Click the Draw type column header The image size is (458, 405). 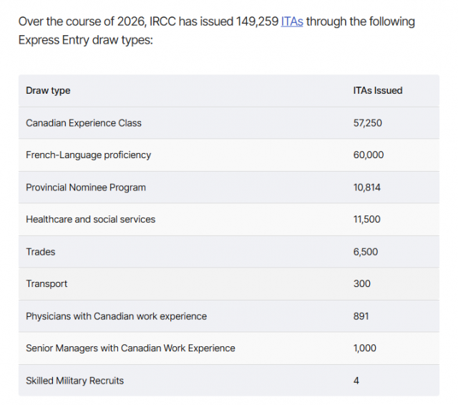[48, 91]
